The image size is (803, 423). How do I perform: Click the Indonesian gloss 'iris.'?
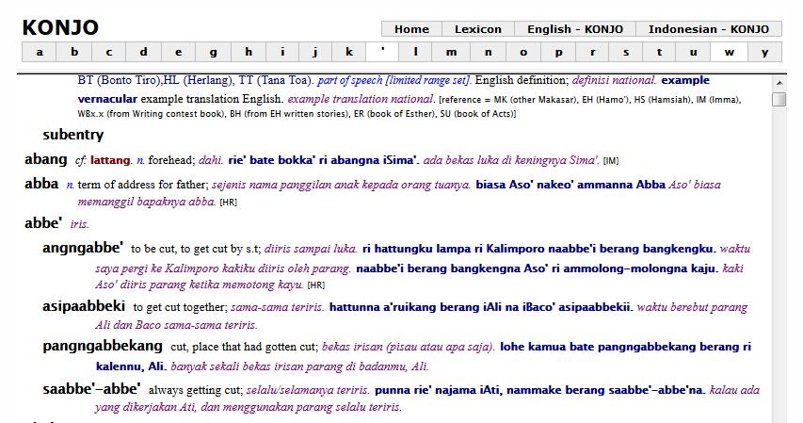coord(79,224)
